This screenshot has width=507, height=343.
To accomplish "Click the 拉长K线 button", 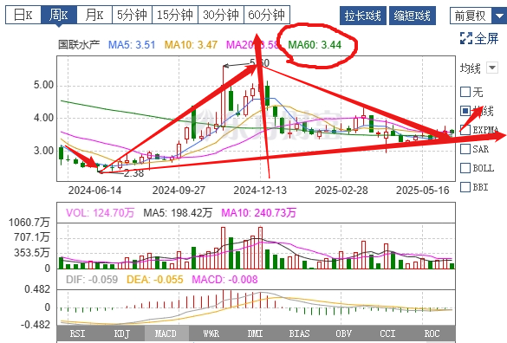I will [x=363, y=16].
